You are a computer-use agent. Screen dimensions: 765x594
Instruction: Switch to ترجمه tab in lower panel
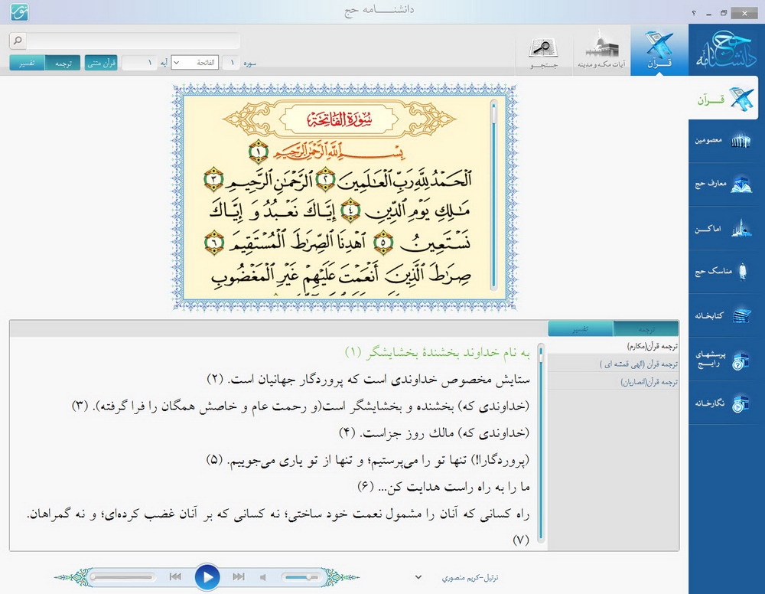[646, 329]
